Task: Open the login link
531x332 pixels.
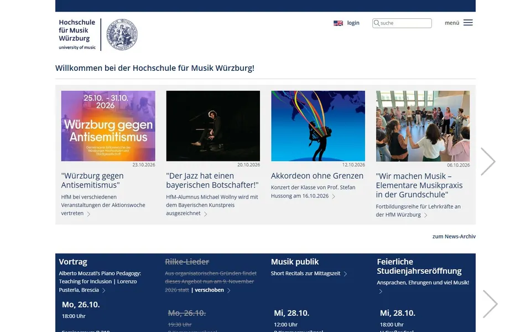Action: click(353, 23)
